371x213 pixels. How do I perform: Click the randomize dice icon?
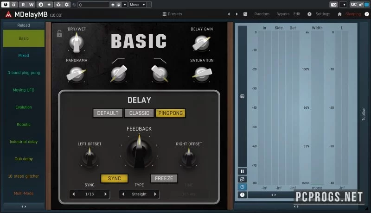tap(245, 14)
